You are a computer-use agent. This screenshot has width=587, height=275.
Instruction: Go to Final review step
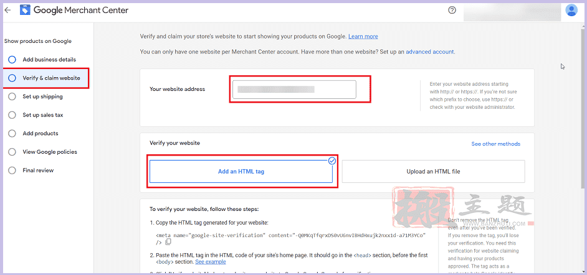[38, 170]
